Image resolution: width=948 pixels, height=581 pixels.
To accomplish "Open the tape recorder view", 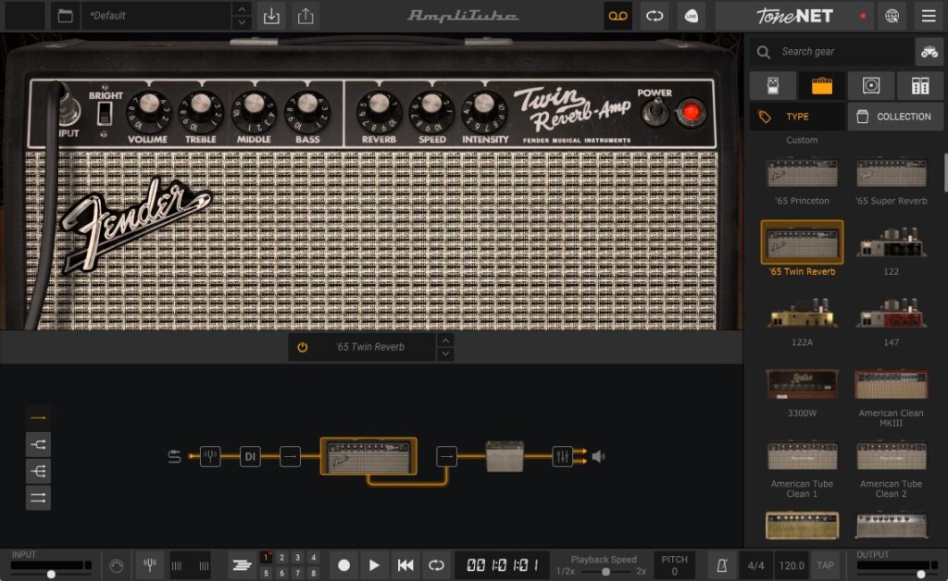I will (x=617, y=16).
